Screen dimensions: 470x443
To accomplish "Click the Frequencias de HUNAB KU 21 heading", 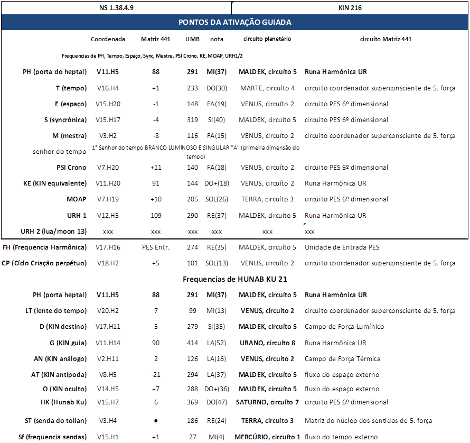I will 234,279.
